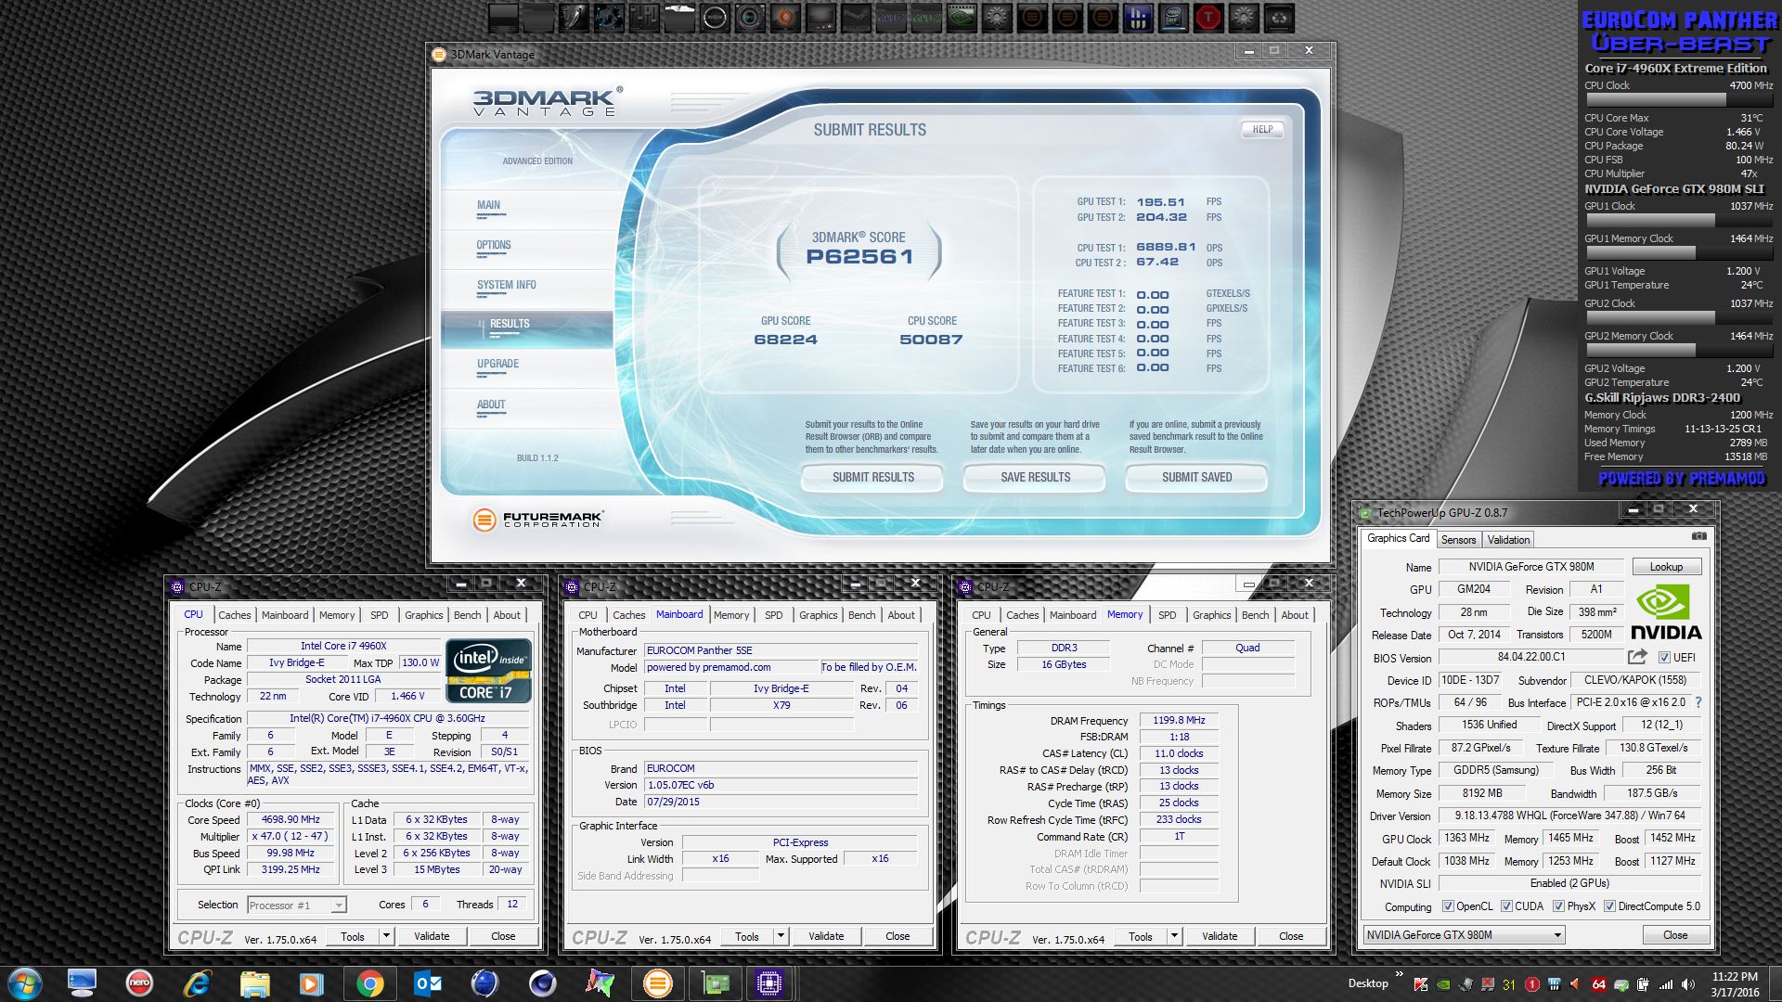Launch the Origin icon in the top dock

[786, 18]
